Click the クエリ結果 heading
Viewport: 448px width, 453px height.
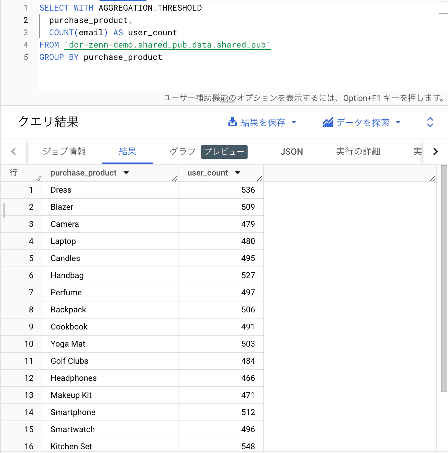tap(48, 122)
